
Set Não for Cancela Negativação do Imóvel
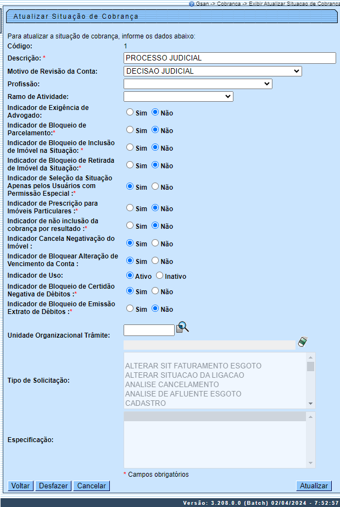[x=155, y=243]
